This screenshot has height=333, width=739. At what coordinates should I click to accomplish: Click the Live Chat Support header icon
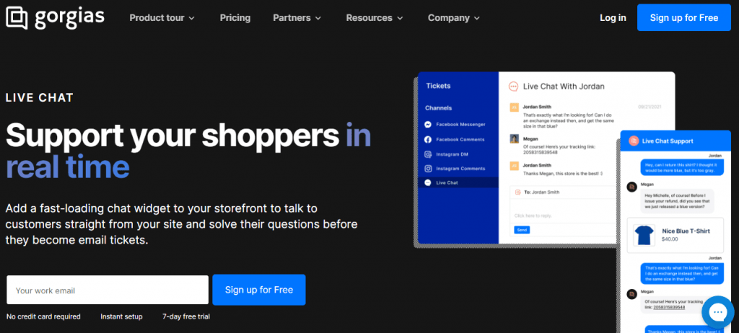pyautogui.click(x=634, y=141)
